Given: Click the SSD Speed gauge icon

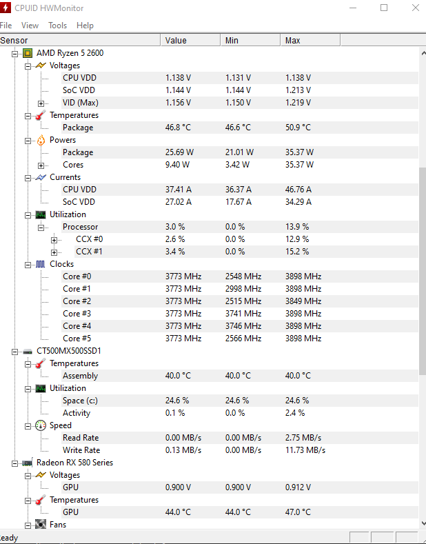Looking at the screenshot, I should point(41,425).
